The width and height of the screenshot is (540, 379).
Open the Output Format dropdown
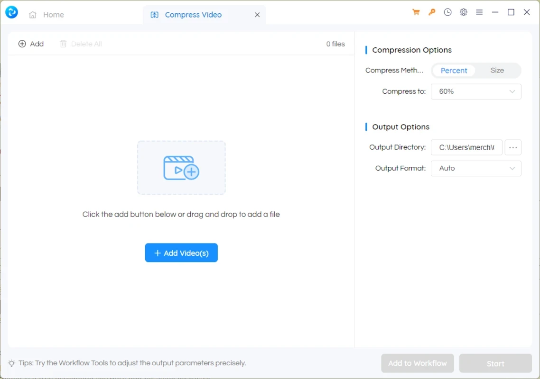pos(476,168)
